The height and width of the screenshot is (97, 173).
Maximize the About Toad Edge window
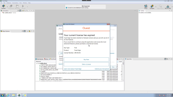115,26
